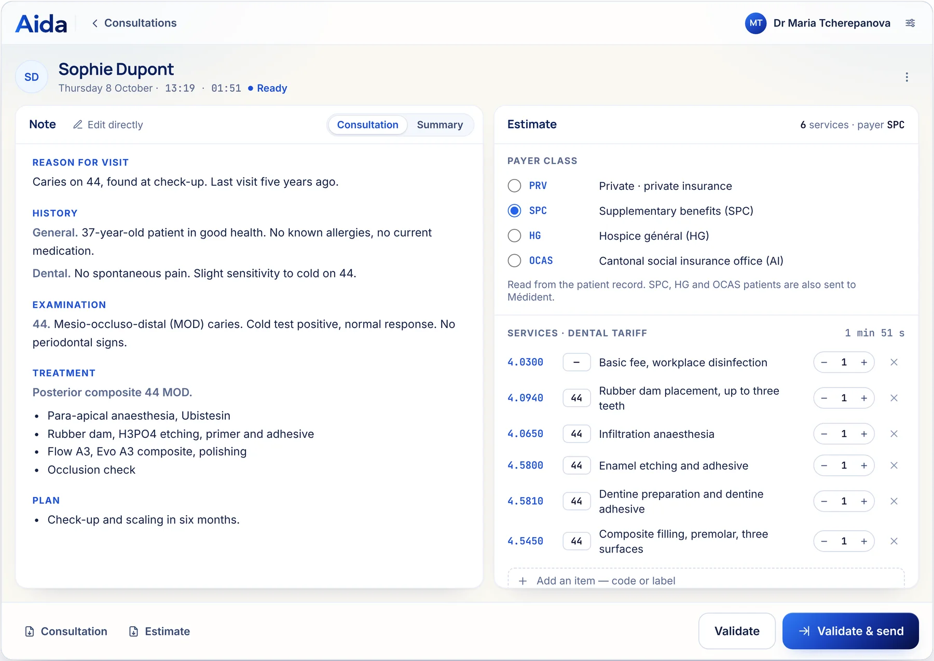The width and height of the screenshot is (934, 661).
Task: Click service code 4.5810
Action: [x=525, y=501]
